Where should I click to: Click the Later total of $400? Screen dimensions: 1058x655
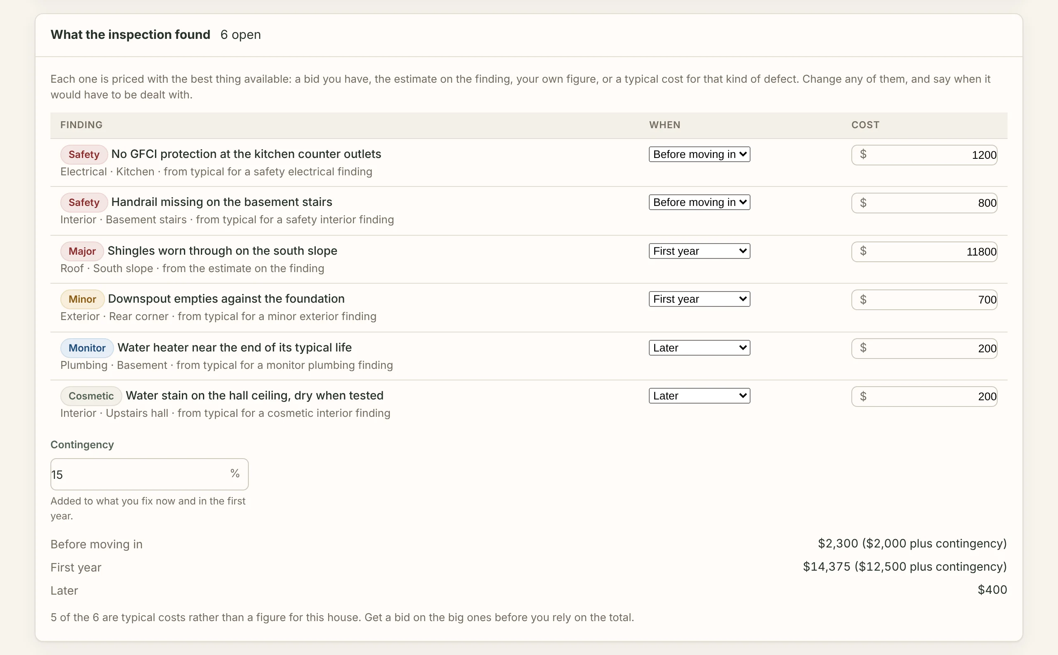click(x=992, y=590)
